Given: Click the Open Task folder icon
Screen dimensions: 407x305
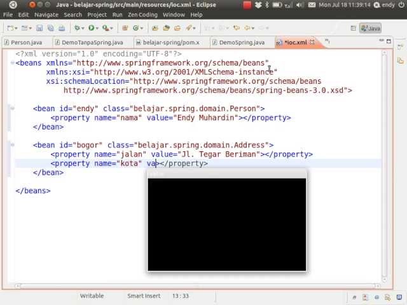Looking at the screenshot, I should [166, 28].
